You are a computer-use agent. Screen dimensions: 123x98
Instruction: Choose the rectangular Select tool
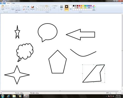(x=13, y=7)
